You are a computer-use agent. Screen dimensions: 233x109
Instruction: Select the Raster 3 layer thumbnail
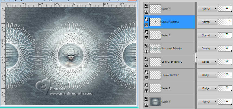coord(155,35)
